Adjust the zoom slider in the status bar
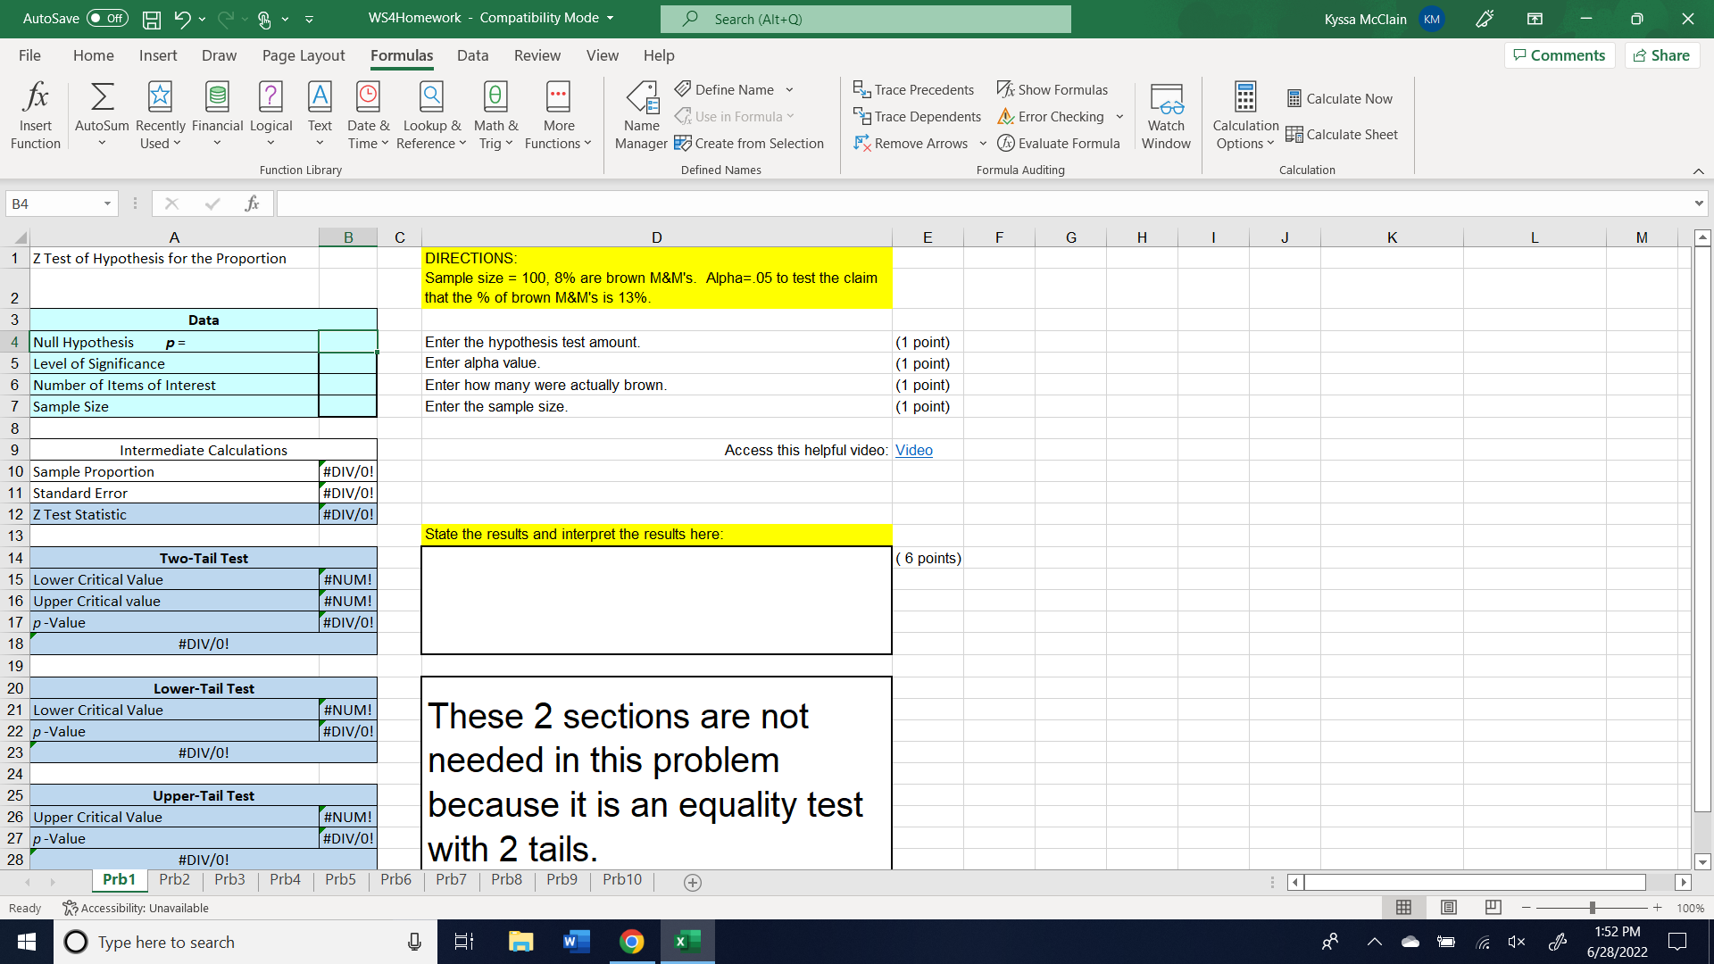The height and width of the screenshot is (964, 1714). 1593,907
